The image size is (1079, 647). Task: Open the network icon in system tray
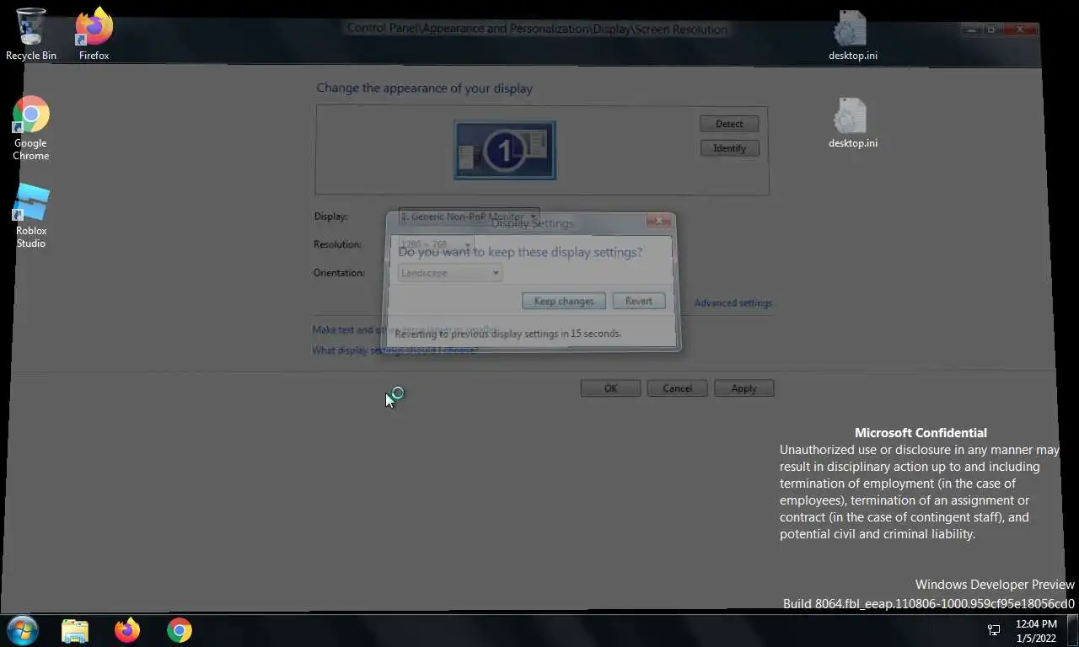(994, 630)
